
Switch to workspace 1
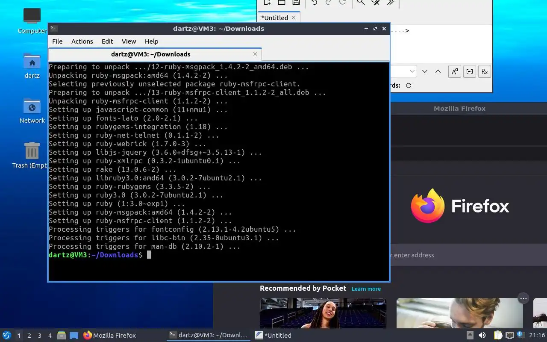pos(19,336)
